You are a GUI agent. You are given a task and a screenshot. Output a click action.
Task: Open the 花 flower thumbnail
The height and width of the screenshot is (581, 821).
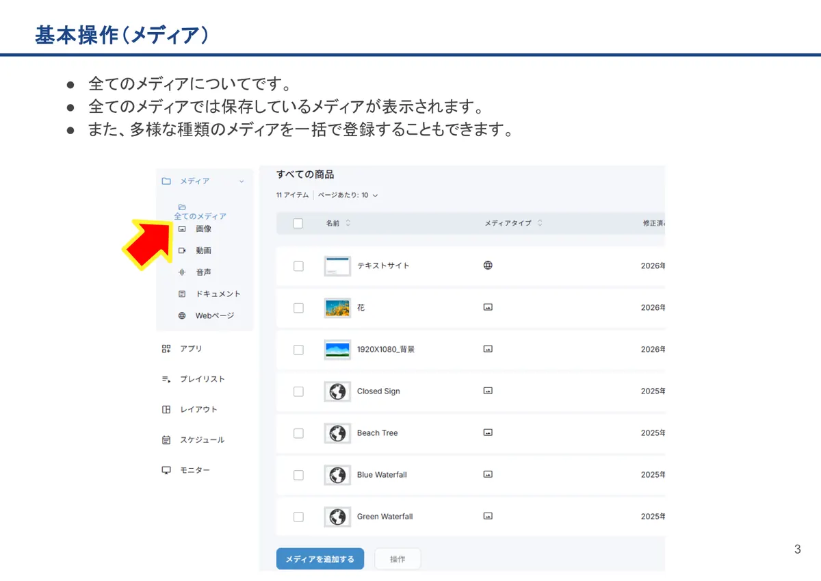337,308
